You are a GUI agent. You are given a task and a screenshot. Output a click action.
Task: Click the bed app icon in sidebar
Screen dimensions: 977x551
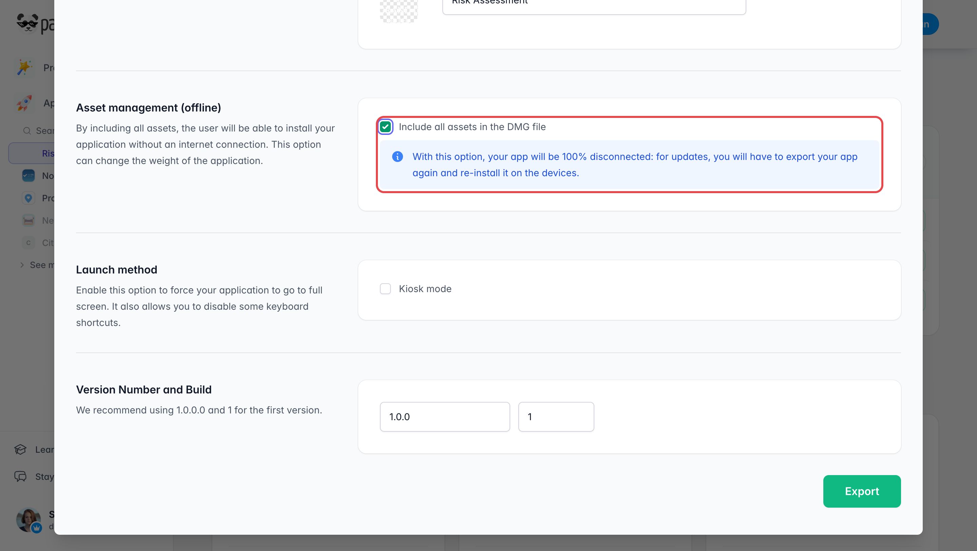pyautogui.click(x=28, y=220)
